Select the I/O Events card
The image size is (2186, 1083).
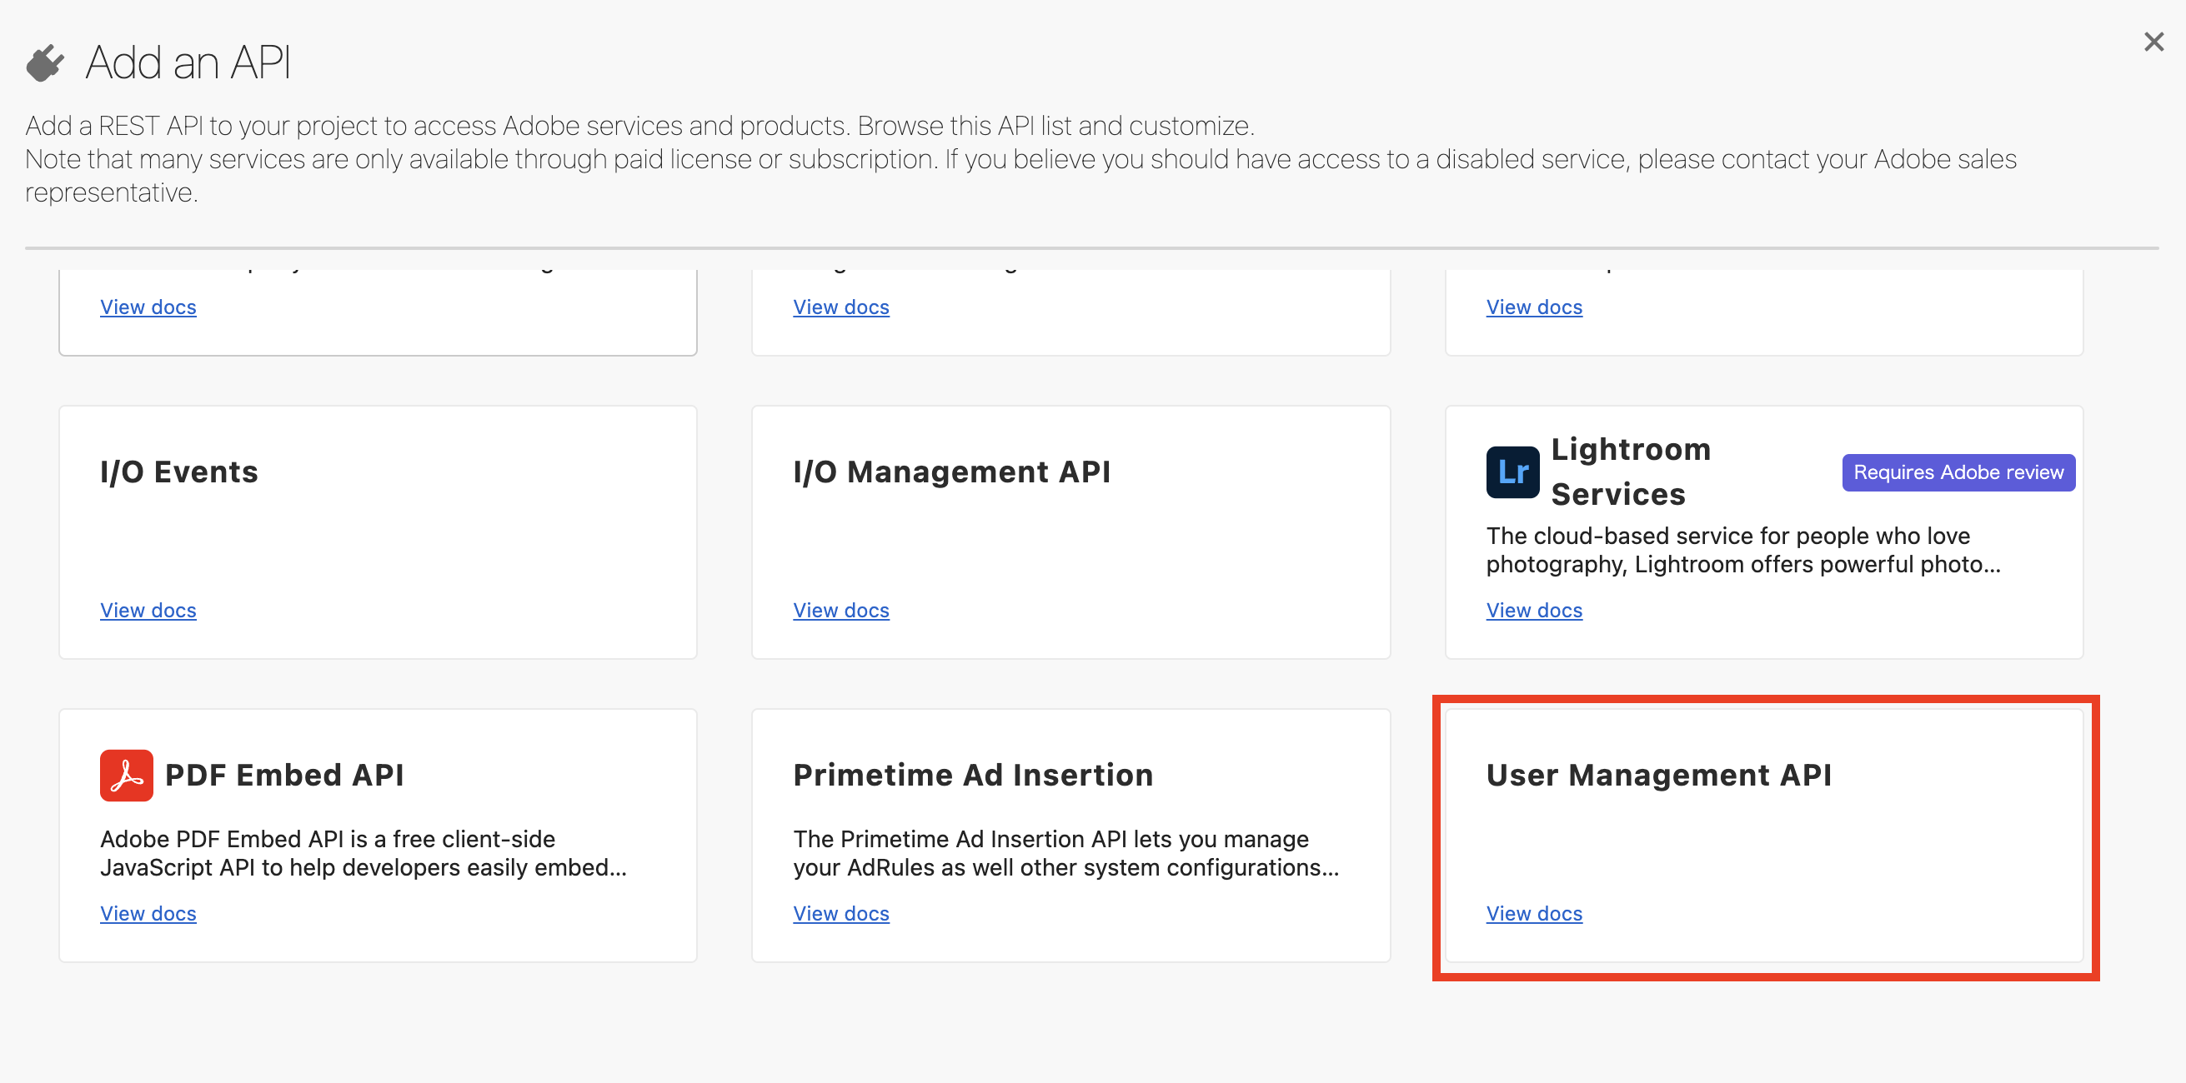coord(378,532)
